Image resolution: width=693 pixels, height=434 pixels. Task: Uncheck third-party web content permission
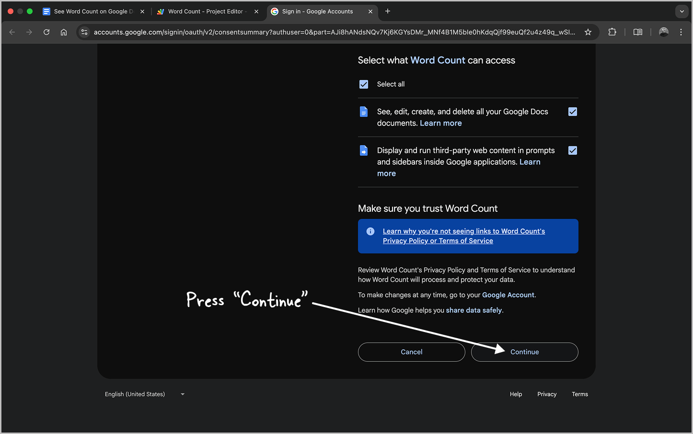click(573, 150)
